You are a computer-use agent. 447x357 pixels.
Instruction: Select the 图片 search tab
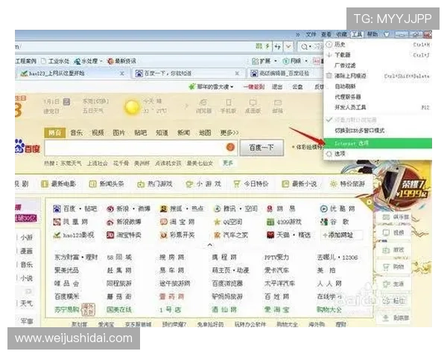coord(119,132)
